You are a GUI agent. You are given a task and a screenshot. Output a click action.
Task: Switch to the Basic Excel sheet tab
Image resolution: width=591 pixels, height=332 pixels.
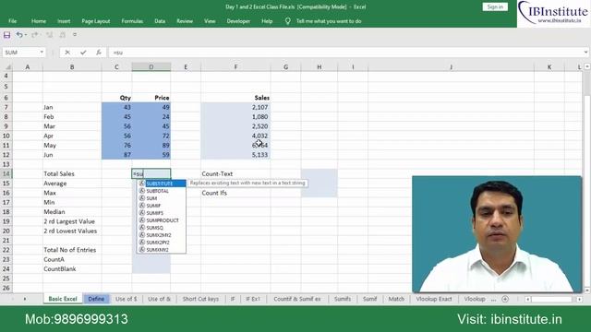(x=63, y=299)
